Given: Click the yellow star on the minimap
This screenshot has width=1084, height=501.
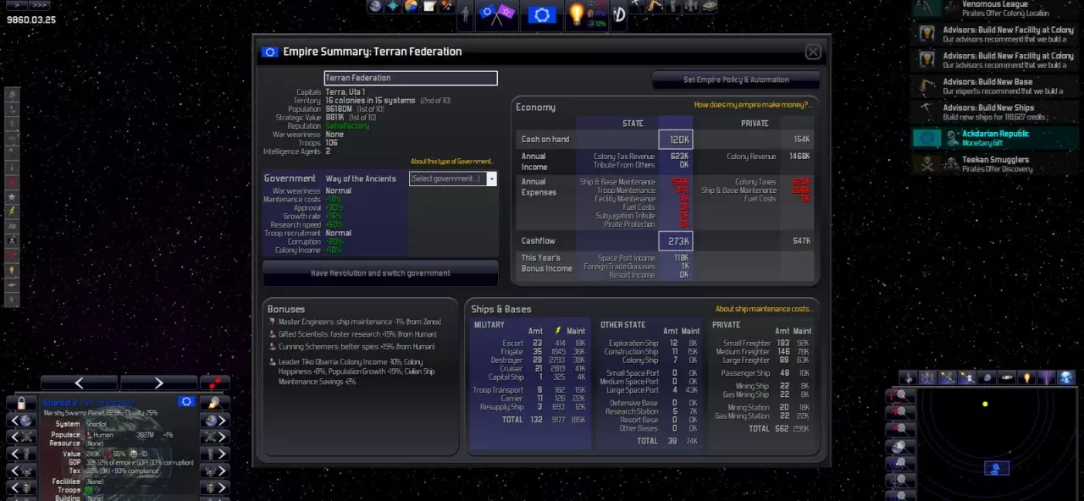Looking at the screenshot, I should (x=985, y=404).
